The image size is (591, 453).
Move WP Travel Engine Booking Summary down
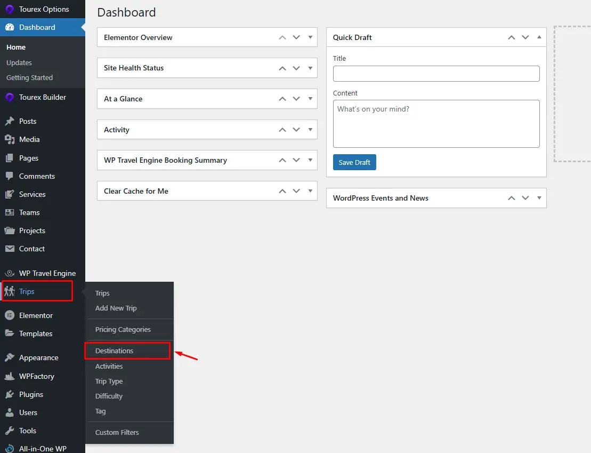297,160
